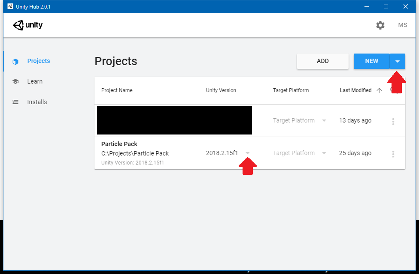The height and width of the screenshot is (275, 419).
Task: Click the Installs list icon
Action: [15, 102]
